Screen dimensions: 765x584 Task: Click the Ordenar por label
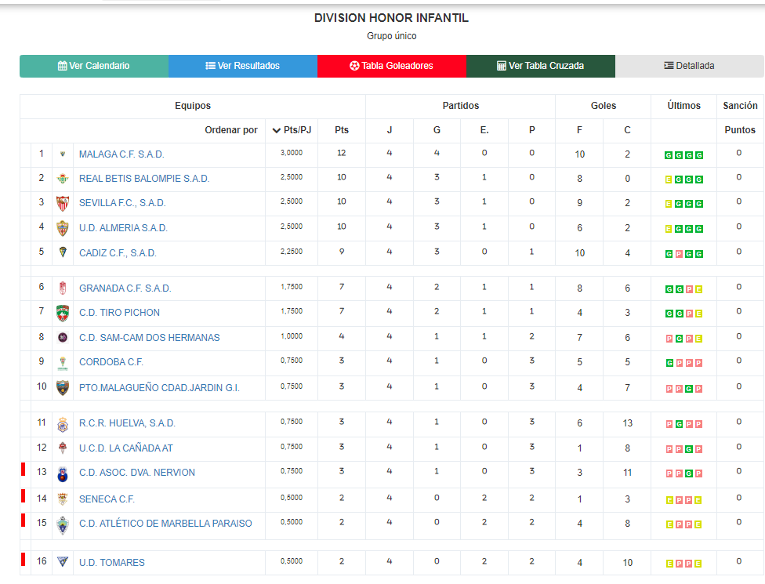point(230,130)
